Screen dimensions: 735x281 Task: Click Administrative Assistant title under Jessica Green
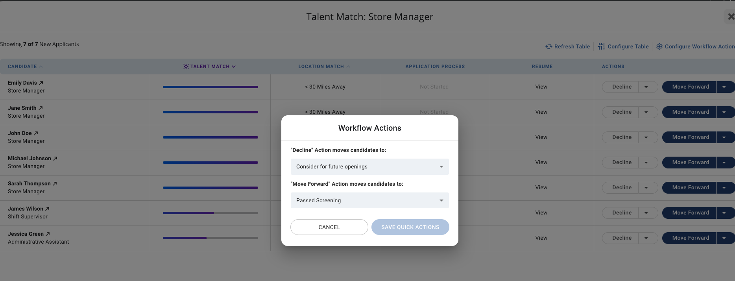coord(38,242)
